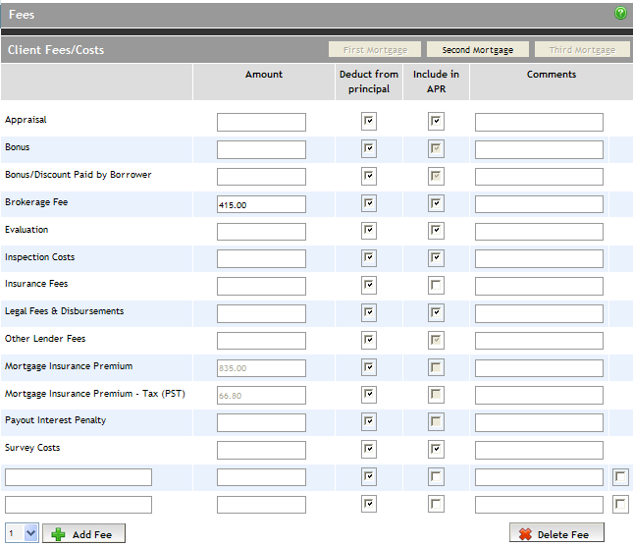The height and width of the screenshot is (547, 633).
Task: Click the Evaluation amount field
Action: coord(261,232)
